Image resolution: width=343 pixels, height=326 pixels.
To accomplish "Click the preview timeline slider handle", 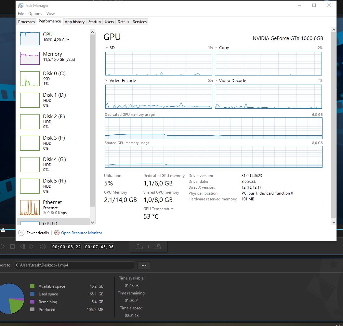I will pos(3,230).
